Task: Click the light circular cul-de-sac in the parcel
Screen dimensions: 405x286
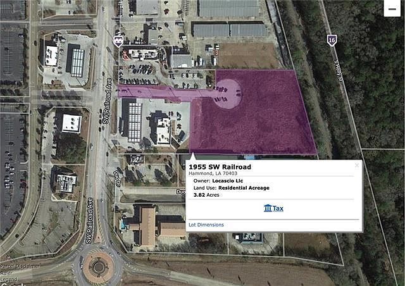Action: click(228, 94)
